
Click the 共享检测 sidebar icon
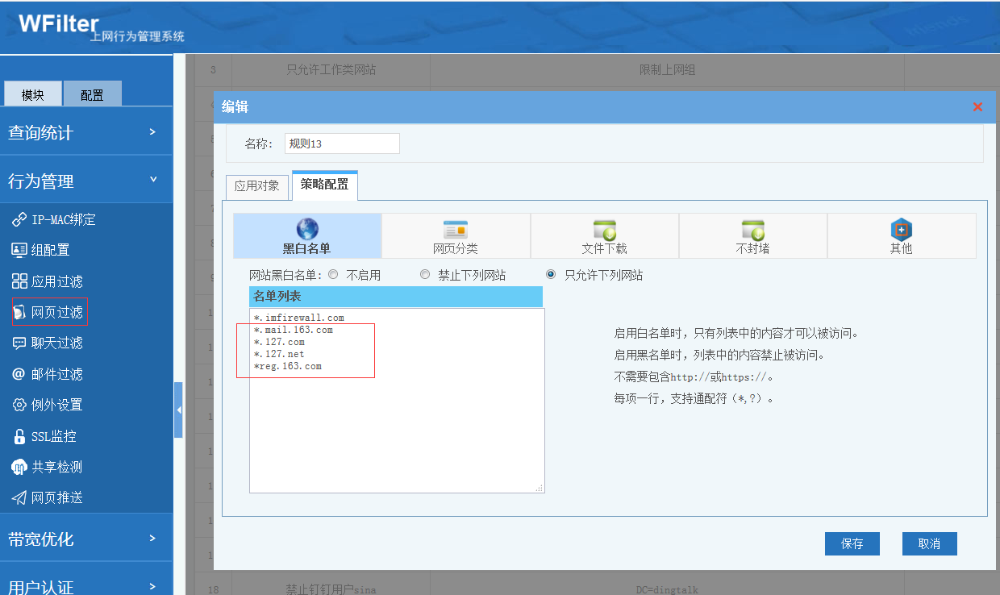(19, 467)
